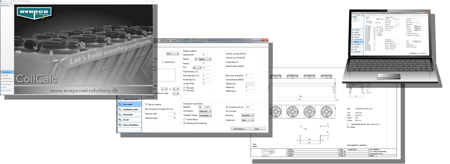Viewport: 450px width, 164px height.
Task: Click the Capacity [kW] input field
Action: click(207, 55)
